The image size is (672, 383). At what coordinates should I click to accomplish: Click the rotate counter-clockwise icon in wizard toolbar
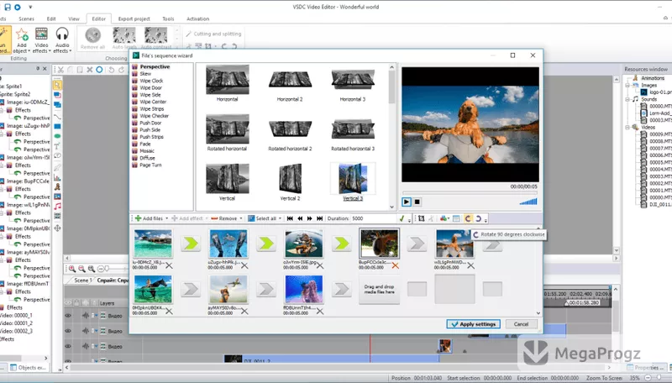click(x=478, y=218)
